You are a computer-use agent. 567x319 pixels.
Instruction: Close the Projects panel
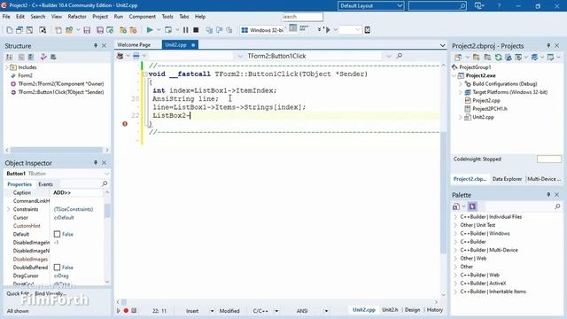557,45
